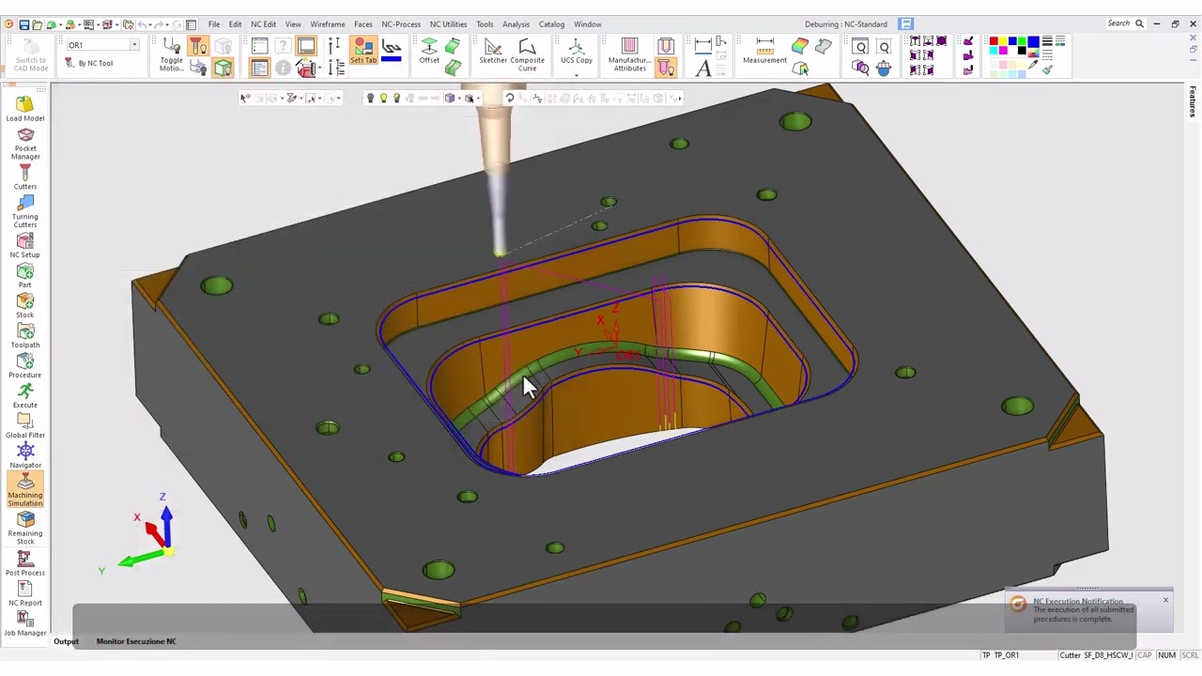Viewport: 1202px width, 676px height.
Task: Click the rotate-view arrow in view toolbar
Action: [509, 98]
